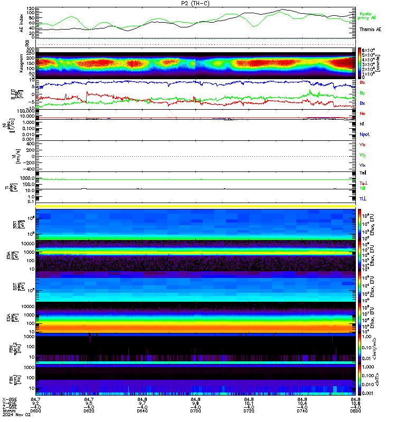The width and height of the screenshot is (396, 422).
Task: Select the red Viz legend label
Action: 362,145
